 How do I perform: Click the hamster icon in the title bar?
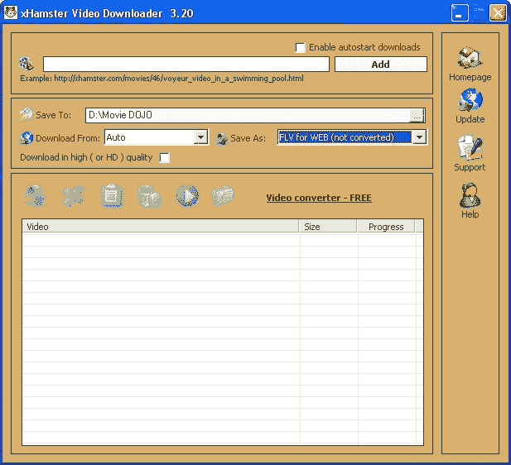tap(11, 12)
